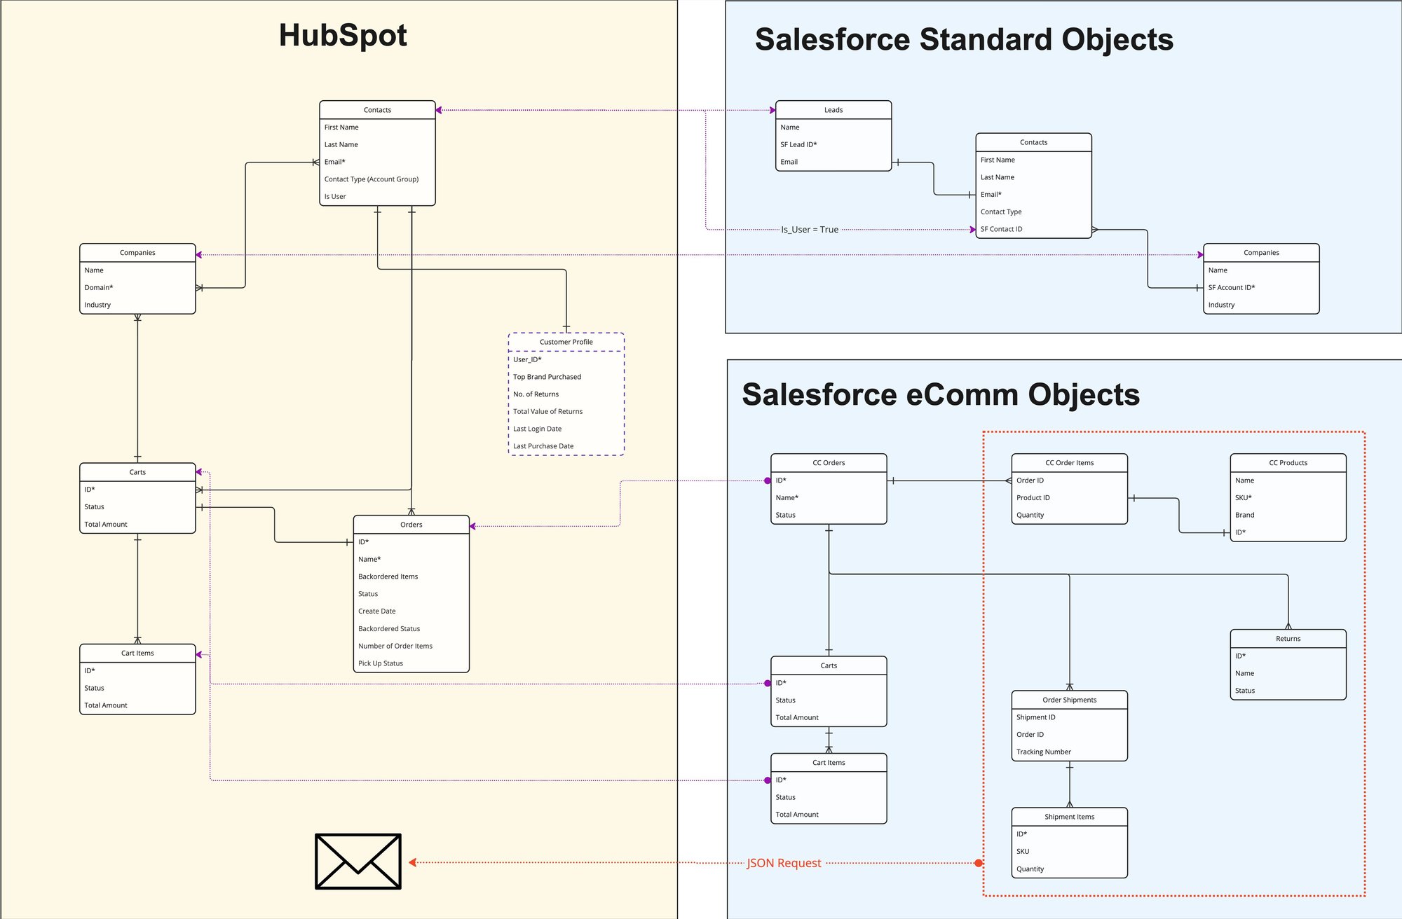Click the Is_User = True connector label
The image size is (1402, 919).
coord(810,230)
